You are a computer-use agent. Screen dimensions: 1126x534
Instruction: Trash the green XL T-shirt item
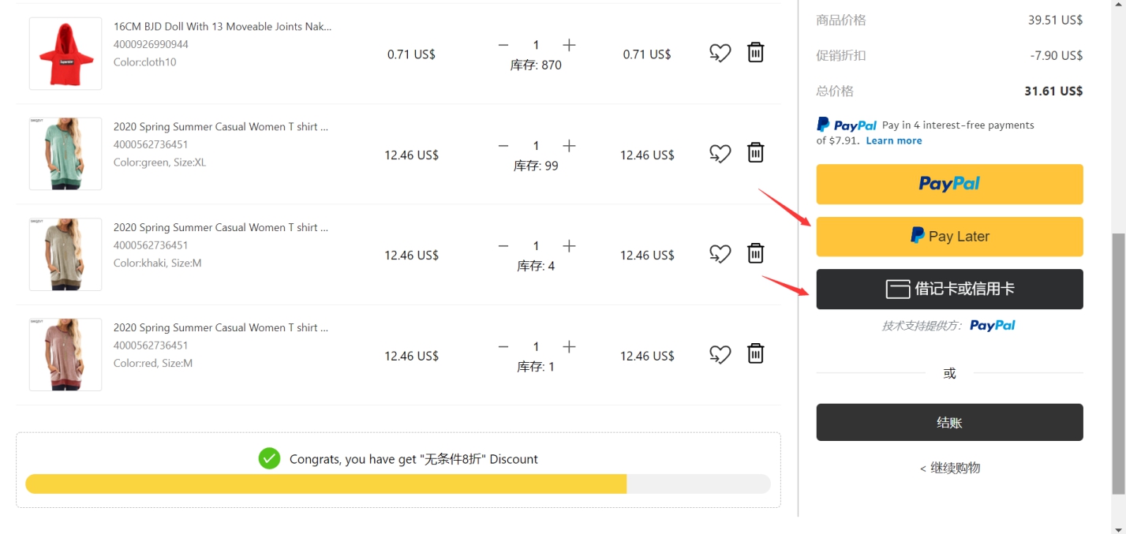756,153
